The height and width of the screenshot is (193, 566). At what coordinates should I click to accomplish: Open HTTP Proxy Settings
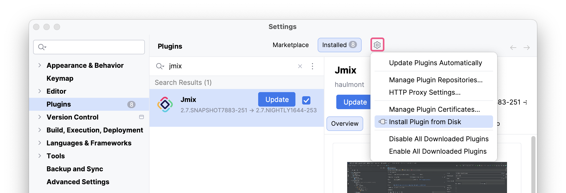click(434, 92)
